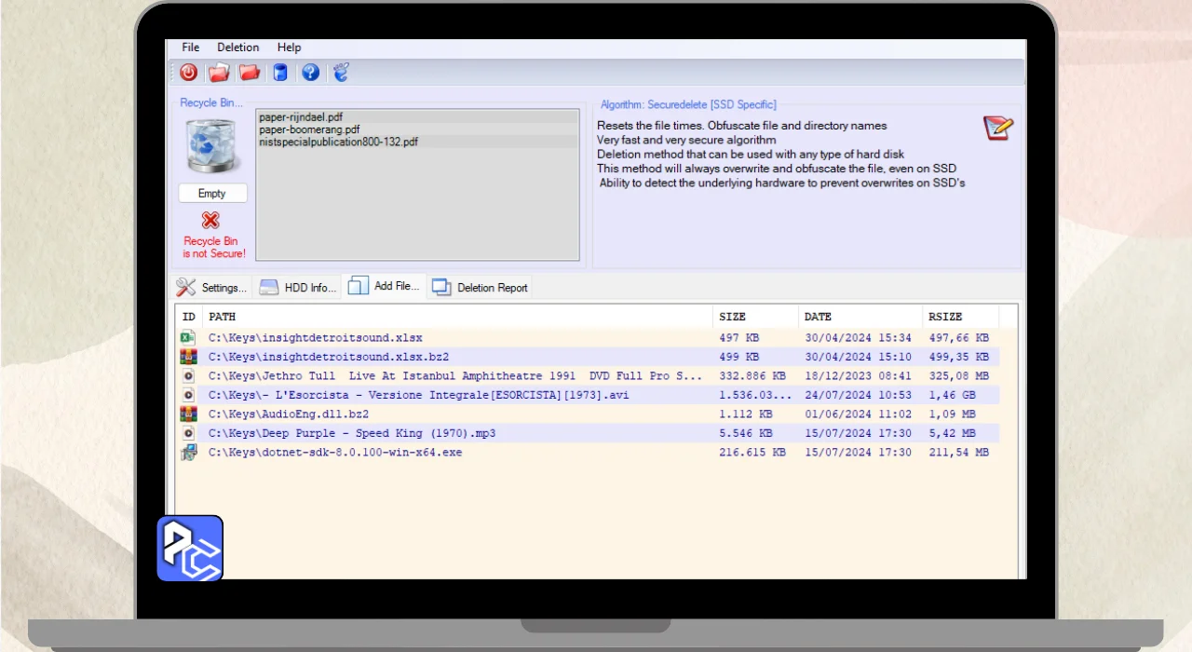This screenshot has height=652, width=1192.
Task: Open help via blue question mark icon
Action: click(x=310, y=73)
